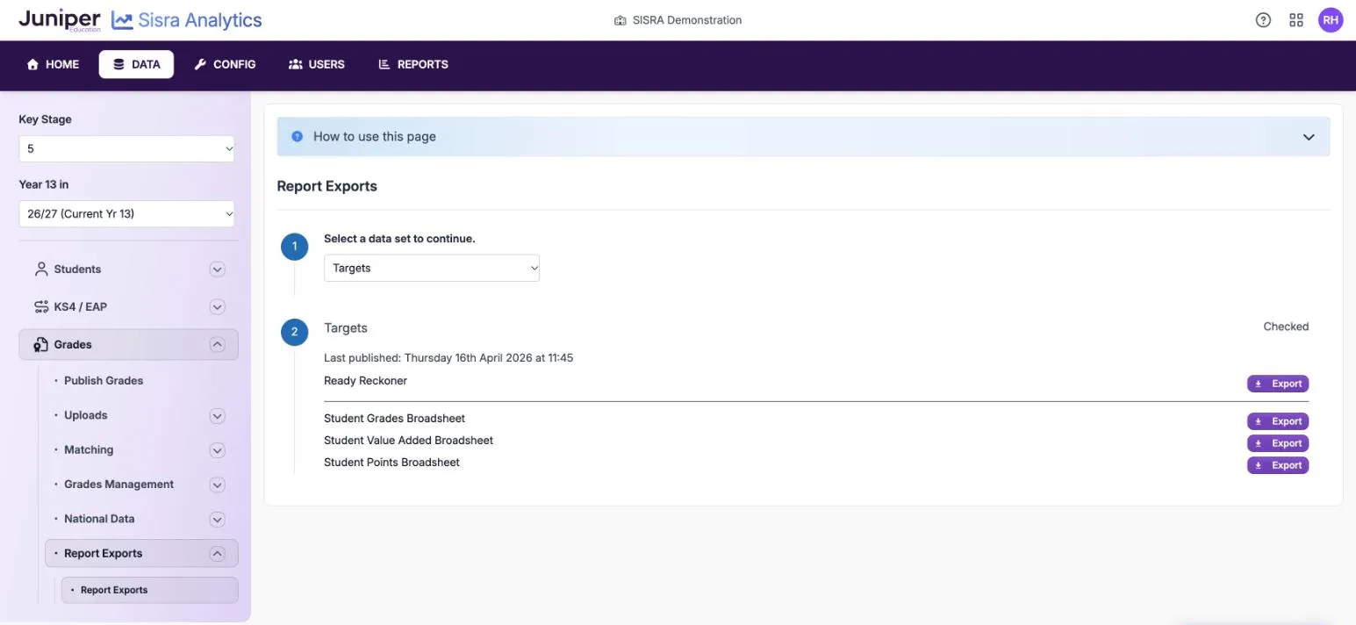This screenshot has height=625, width=1356.
Task: Expand the How to use this page panel
Action: pos(1309,137)
